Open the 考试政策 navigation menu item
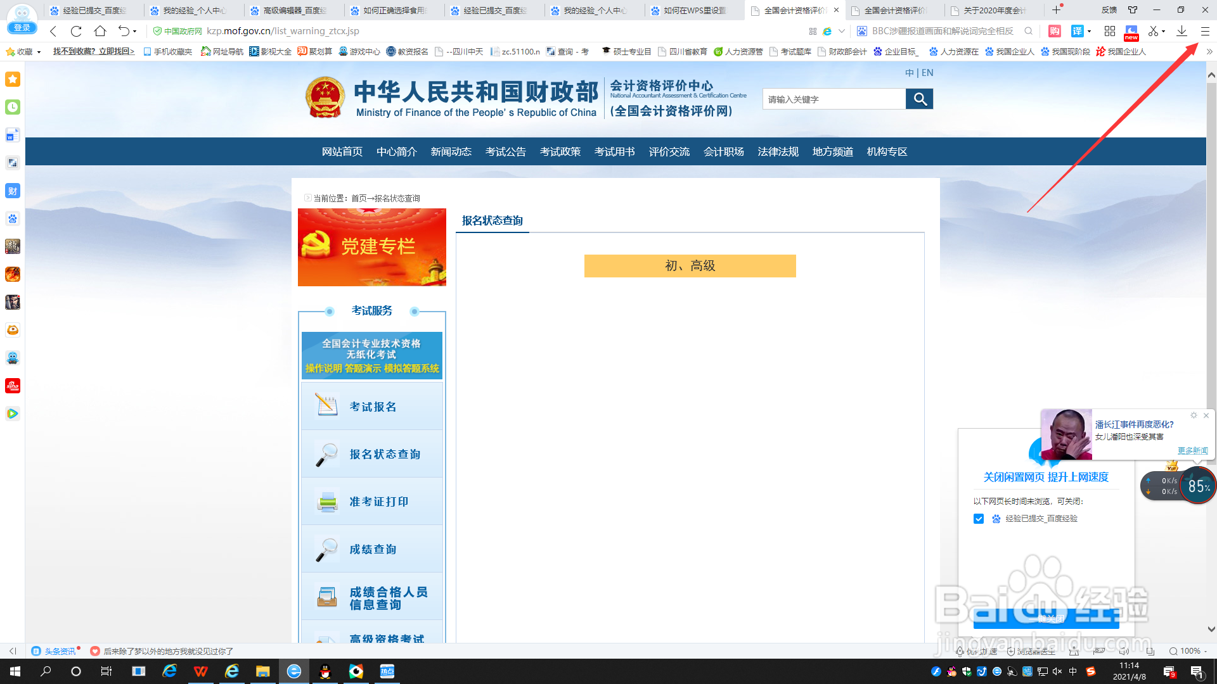 point(560,151)
